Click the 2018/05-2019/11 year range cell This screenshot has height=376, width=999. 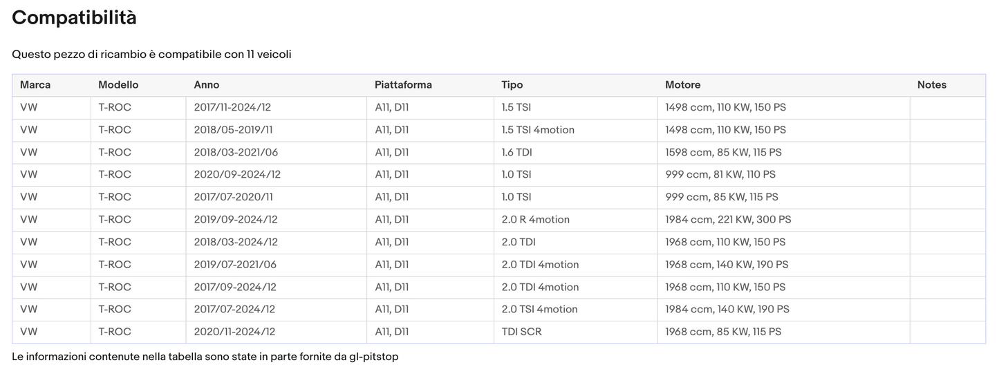click(x=234, y=130)
